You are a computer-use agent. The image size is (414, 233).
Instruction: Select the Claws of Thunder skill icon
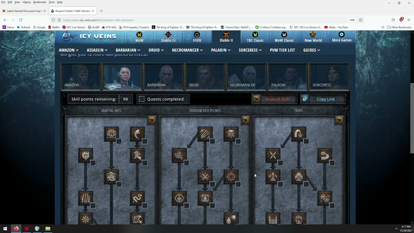86,198
